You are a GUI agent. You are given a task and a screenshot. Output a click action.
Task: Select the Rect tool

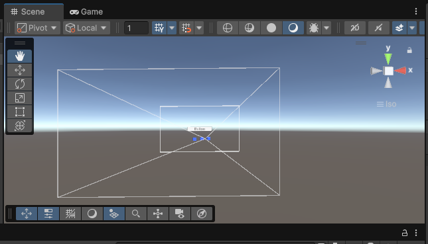(x=20, y=112)
